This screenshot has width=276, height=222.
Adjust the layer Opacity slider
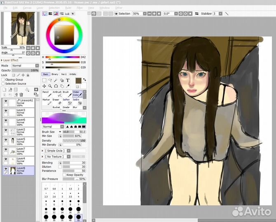(25, 70)
